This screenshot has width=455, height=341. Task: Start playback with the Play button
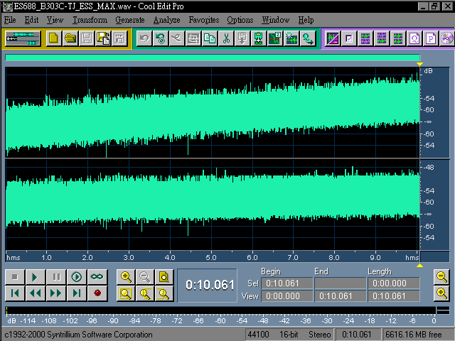(36, 277)
